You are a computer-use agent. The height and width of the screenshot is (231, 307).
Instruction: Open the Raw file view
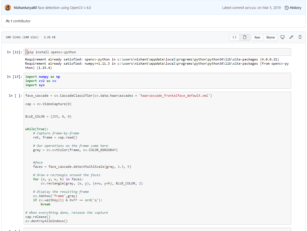pyautogui.click(x=257, y=37)
